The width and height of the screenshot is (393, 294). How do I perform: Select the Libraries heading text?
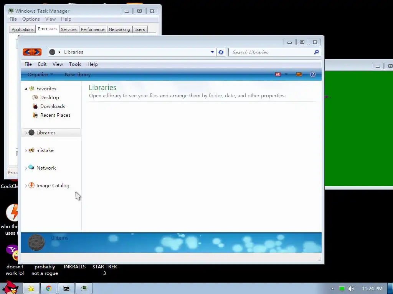click(102, 88)
